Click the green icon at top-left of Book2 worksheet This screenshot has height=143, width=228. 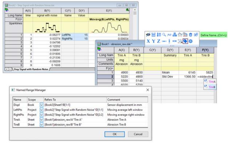[x=7, y=10]
